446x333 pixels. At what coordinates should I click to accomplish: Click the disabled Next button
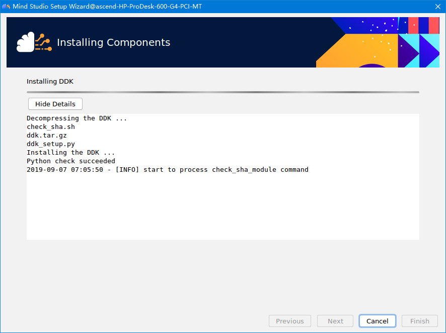[335, 321]
